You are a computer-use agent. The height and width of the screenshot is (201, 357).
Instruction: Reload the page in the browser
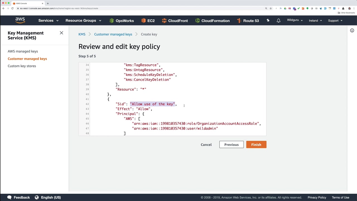coord(12,8)
